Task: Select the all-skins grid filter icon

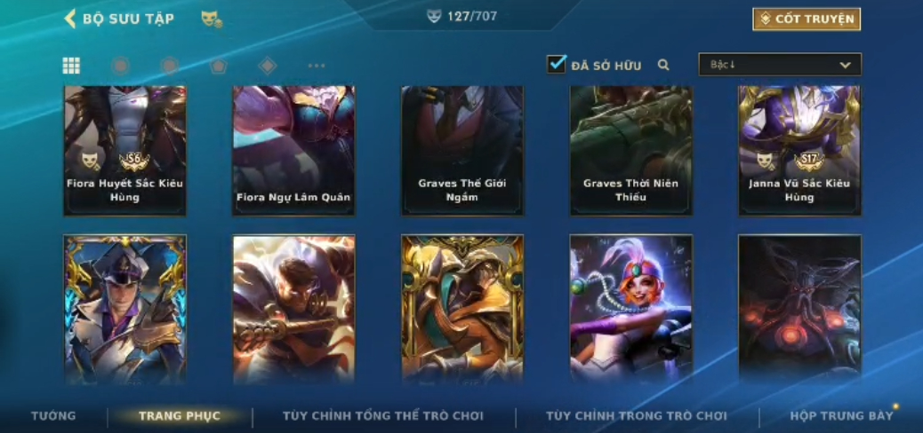Action: pos(71,66)
